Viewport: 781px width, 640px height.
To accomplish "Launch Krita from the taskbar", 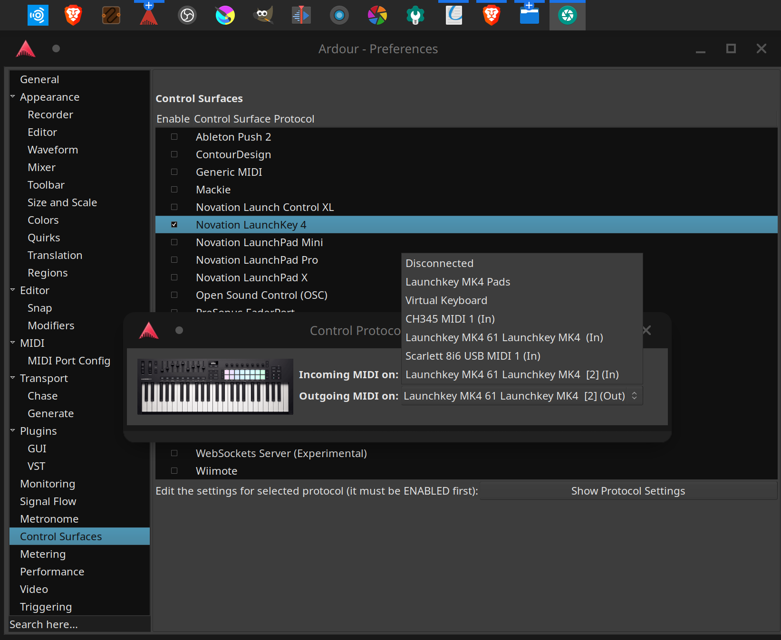I will (x=225, y=16).
